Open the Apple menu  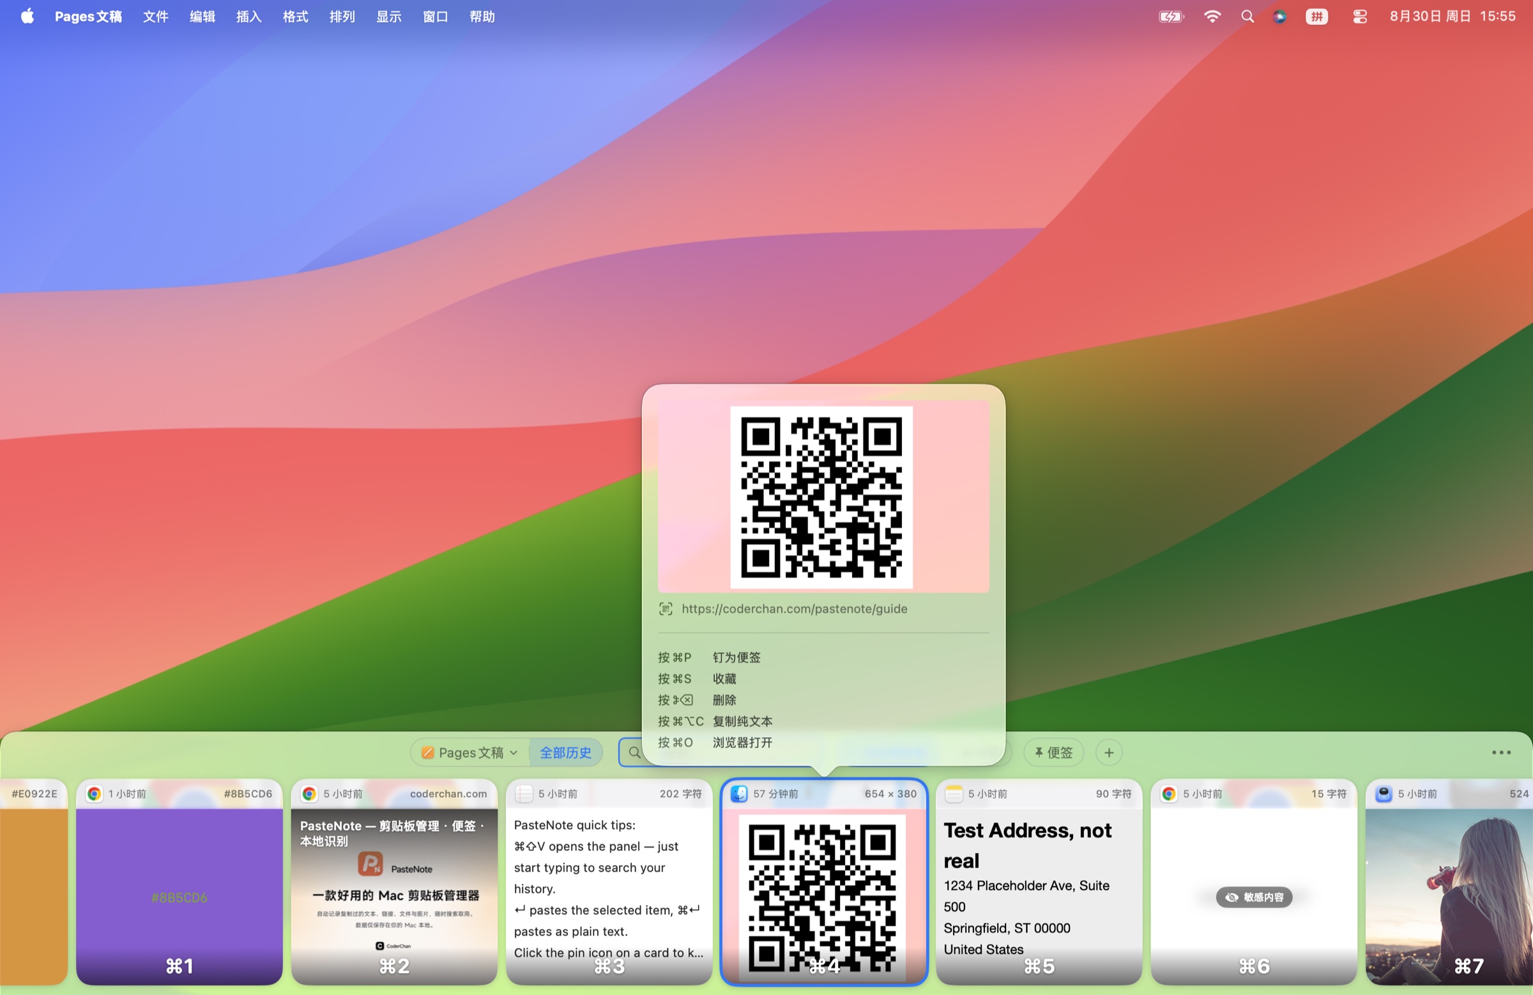coord(27,16)
